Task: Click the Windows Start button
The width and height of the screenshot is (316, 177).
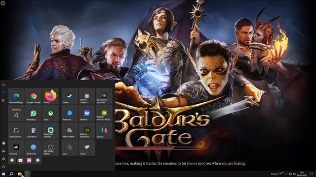Action: pos(3,174)
